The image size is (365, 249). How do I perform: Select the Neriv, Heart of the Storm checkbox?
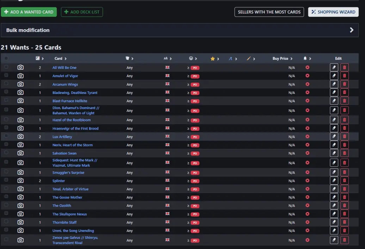click(6, 145)
